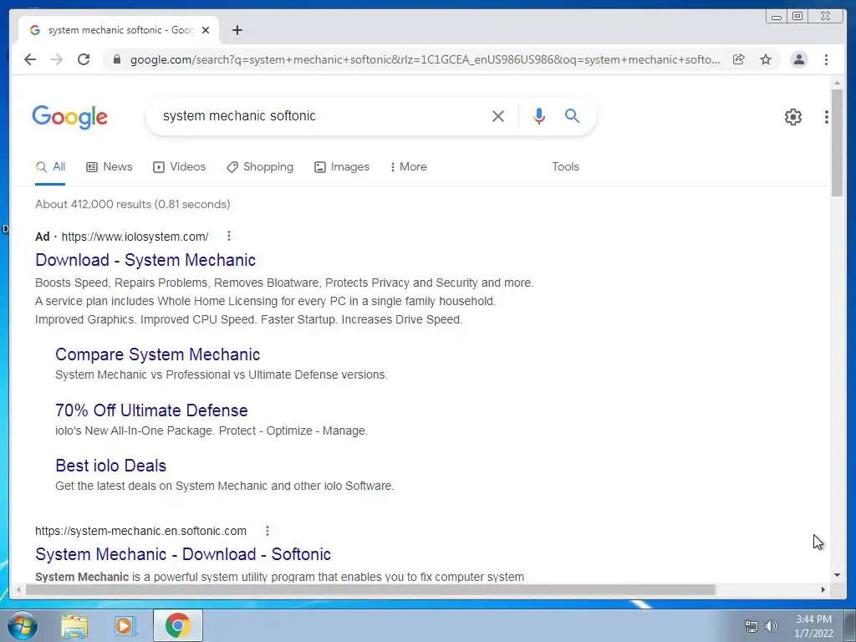
Task: Open result options beside softonic.com URL
Action: (267, 531)
